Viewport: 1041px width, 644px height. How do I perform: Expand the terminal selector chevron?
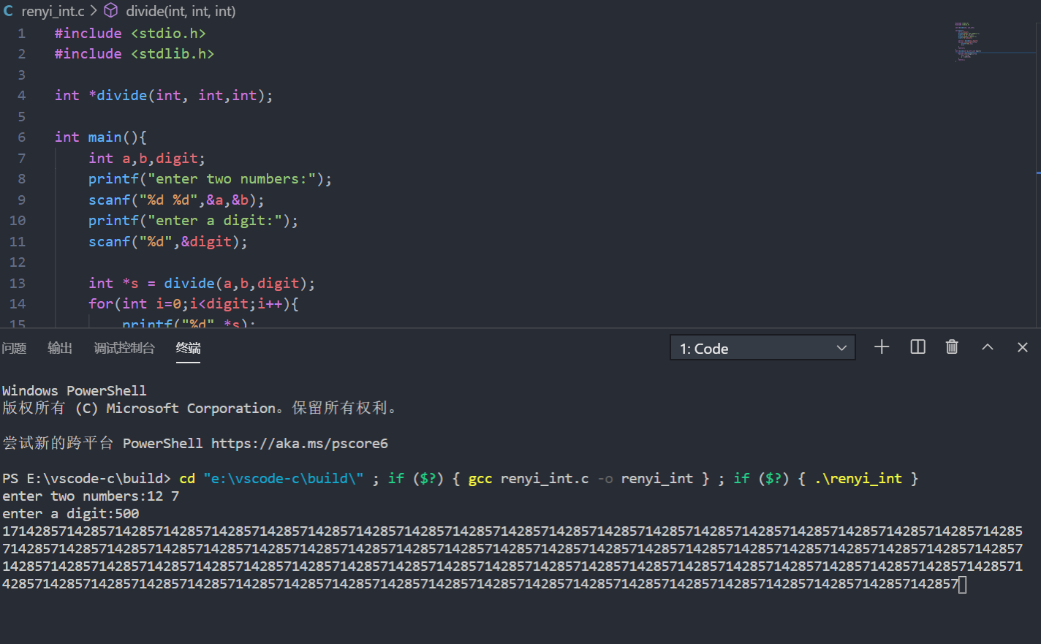pyautogui.click(x=841, y=348)
